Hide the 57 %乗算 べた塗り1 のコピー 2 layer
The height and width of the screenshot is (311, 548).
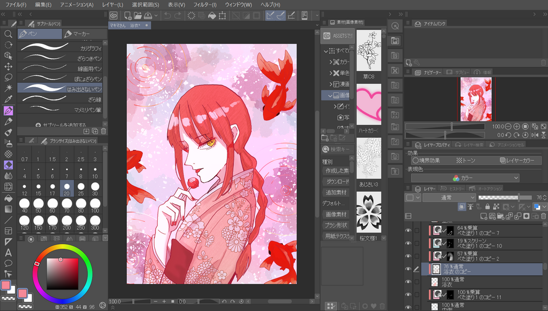pos(408,256)
